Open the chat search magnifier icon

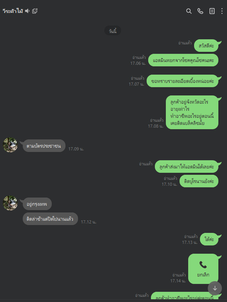189,11
